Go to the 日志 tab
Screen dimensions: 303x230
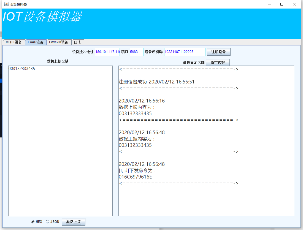click(x=78, y=42)
